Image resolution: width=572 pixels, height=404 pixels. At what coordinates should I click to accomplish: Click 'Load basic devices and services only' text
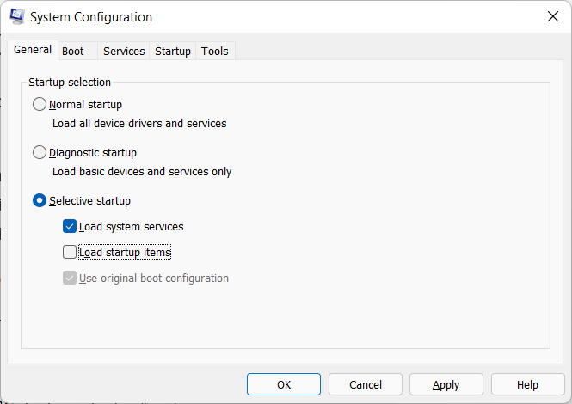click(x=142, y=172)
